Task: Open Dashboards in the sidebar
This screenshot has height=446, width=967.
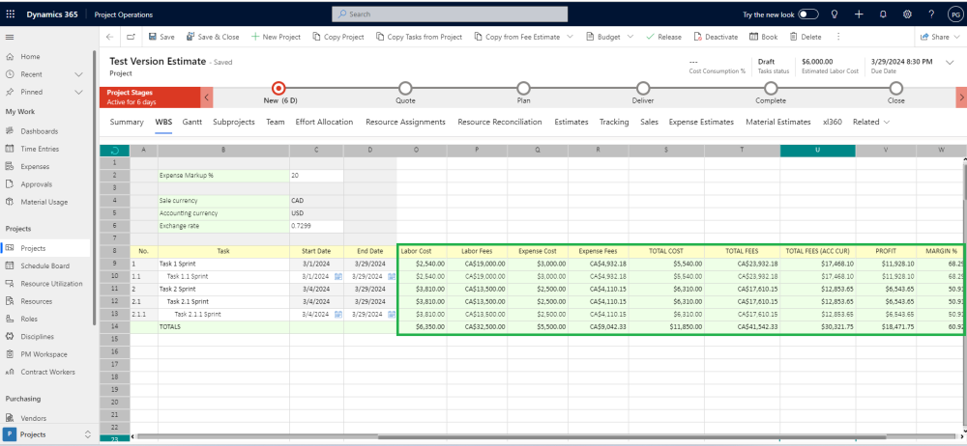Action: [40, 131]
